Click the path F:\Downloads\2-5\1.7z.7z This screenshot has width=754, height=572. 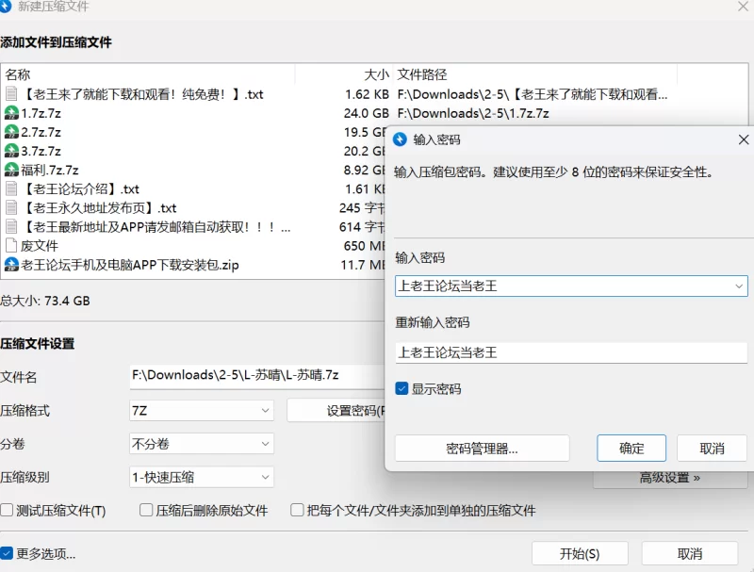[x=473, y=113]
